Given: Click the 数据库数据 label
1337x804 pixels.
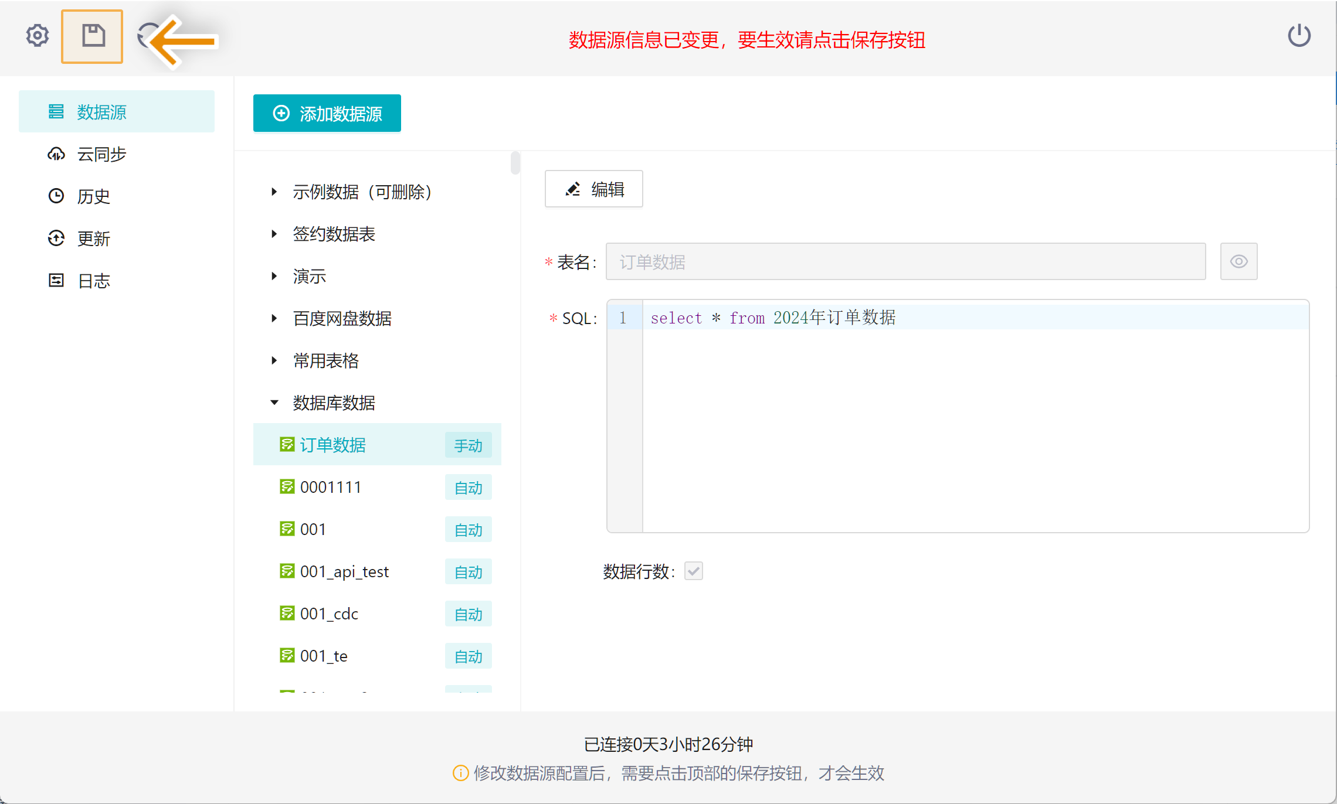Looking at the screenshot, I should point(334,403).
